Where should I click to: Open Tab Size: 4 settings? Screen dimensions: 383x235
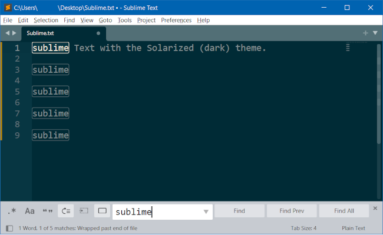coord(303,228)
